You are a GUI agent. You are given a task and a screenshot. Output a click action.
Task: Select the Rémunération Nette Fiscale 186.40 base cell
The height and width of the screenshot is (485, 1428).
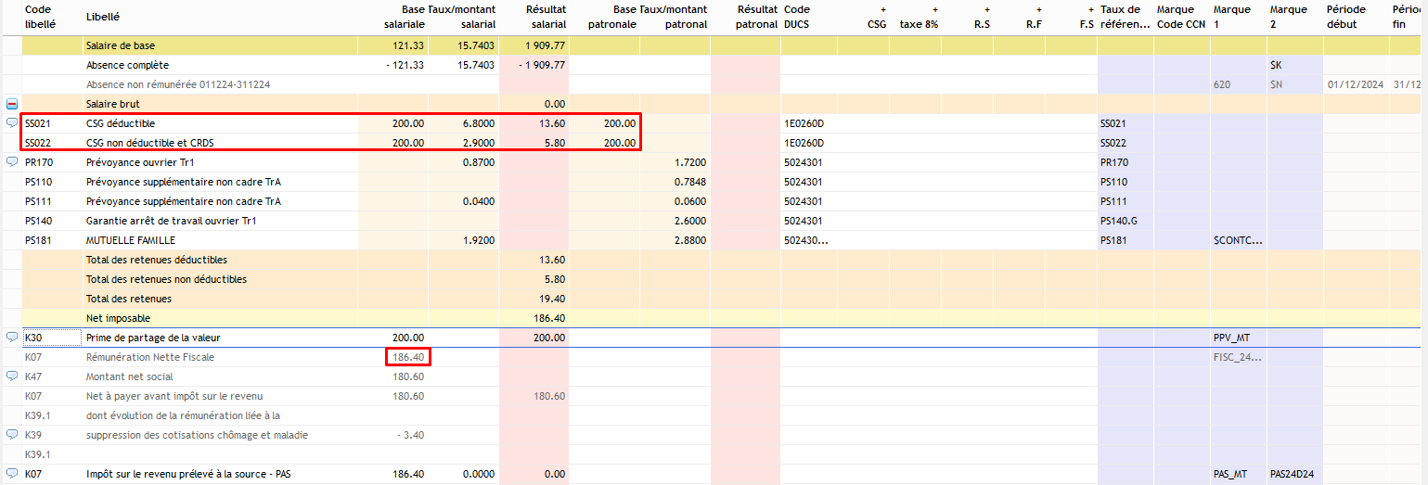point(408,357)
